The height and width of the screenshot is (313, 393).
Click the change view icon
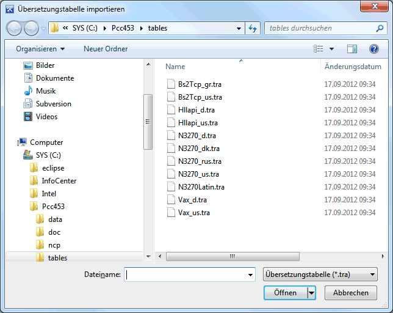pos(319,49)
